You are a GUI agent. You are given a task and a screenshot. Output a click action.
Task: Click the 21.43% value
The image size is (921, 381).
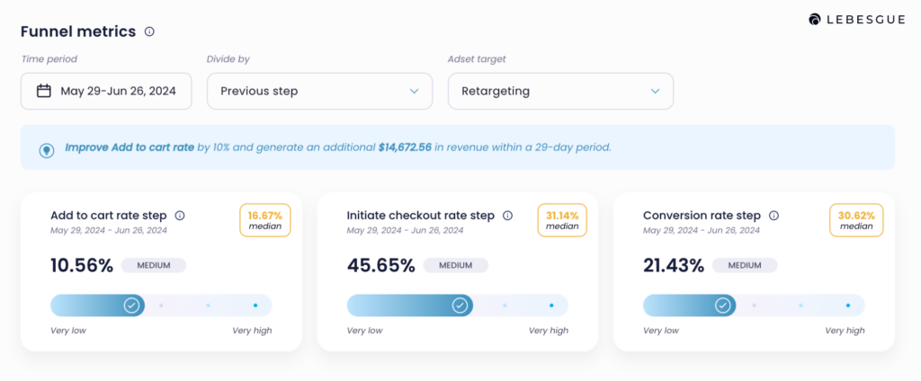(674, 266)
